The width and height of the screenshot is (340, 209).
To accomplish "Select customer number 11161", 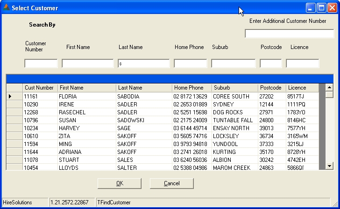I will pos(31,97).
